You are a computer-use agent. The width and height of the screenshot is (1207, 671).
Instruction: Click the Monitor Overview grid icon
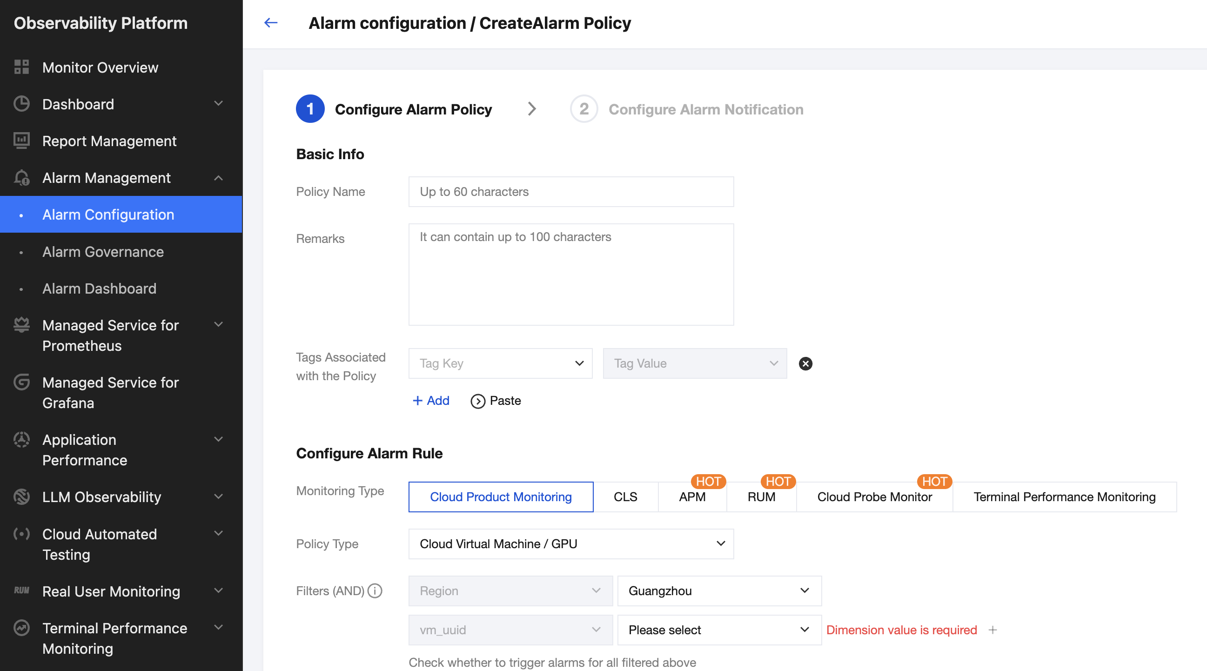pyautogui.click(x=21, y=67)
